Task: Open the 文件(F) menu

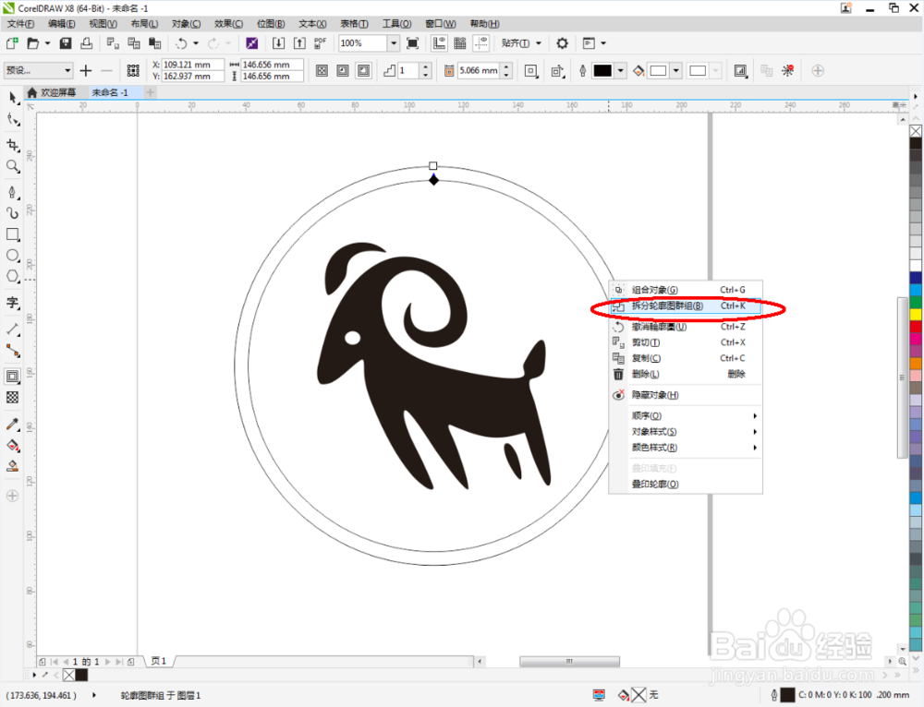Action: [x=20, y=24]
